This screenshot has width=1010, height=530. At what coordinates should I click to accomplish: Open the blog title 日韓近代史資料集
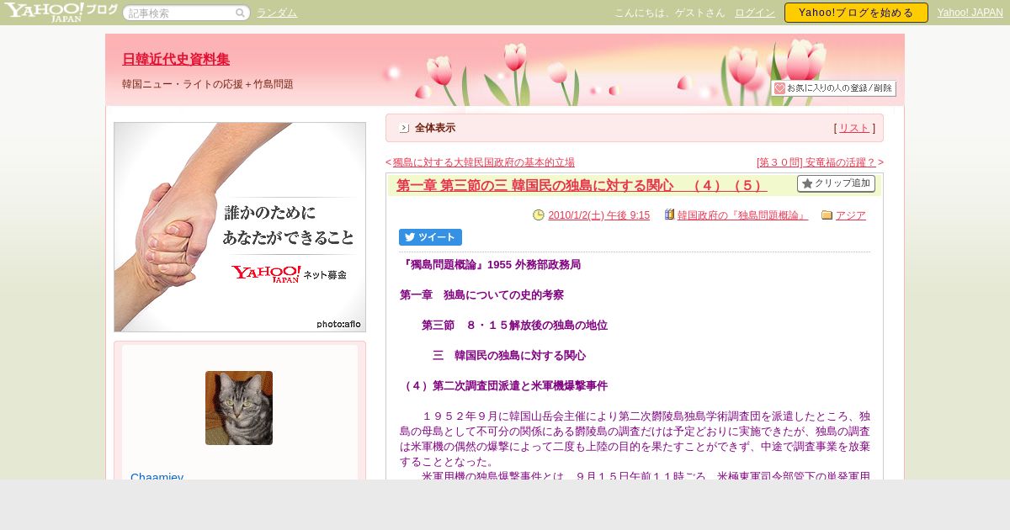point(176,59)
